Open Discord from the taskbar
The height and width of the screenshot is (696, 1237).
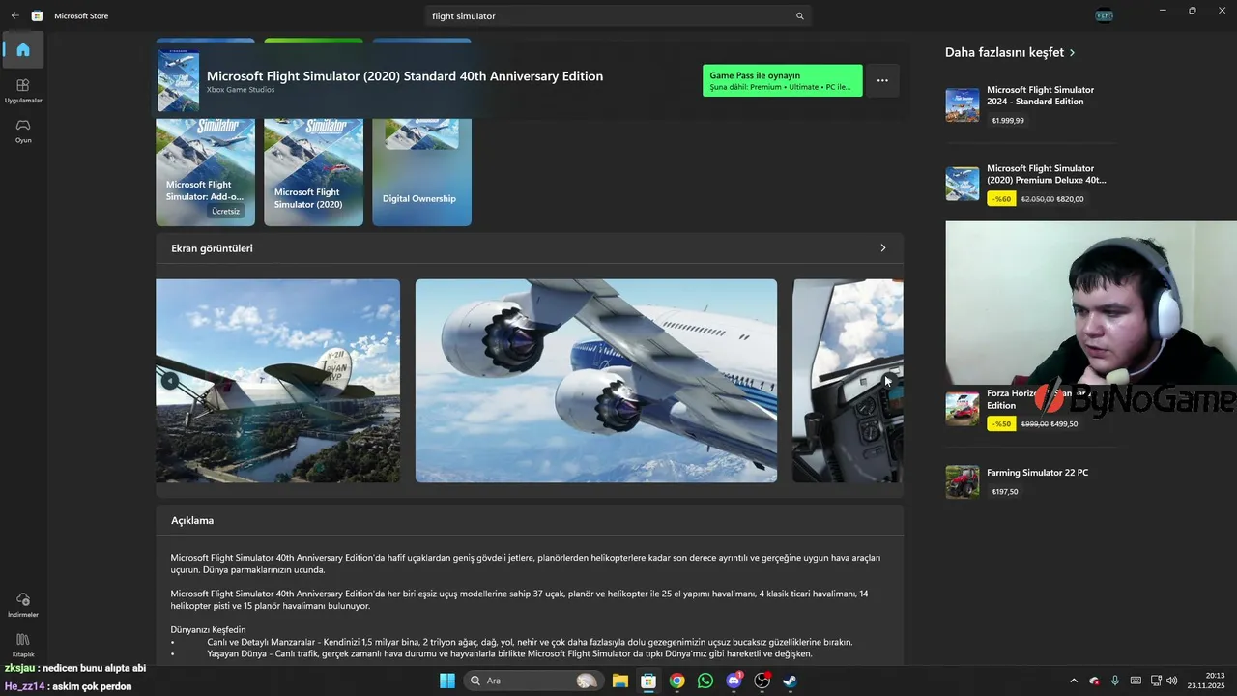[734, 681]
